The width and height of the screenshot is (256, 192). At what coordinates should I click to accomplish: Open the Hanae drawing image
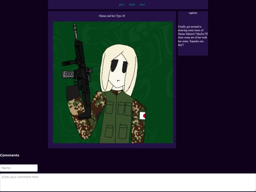(x=113, y=82)
